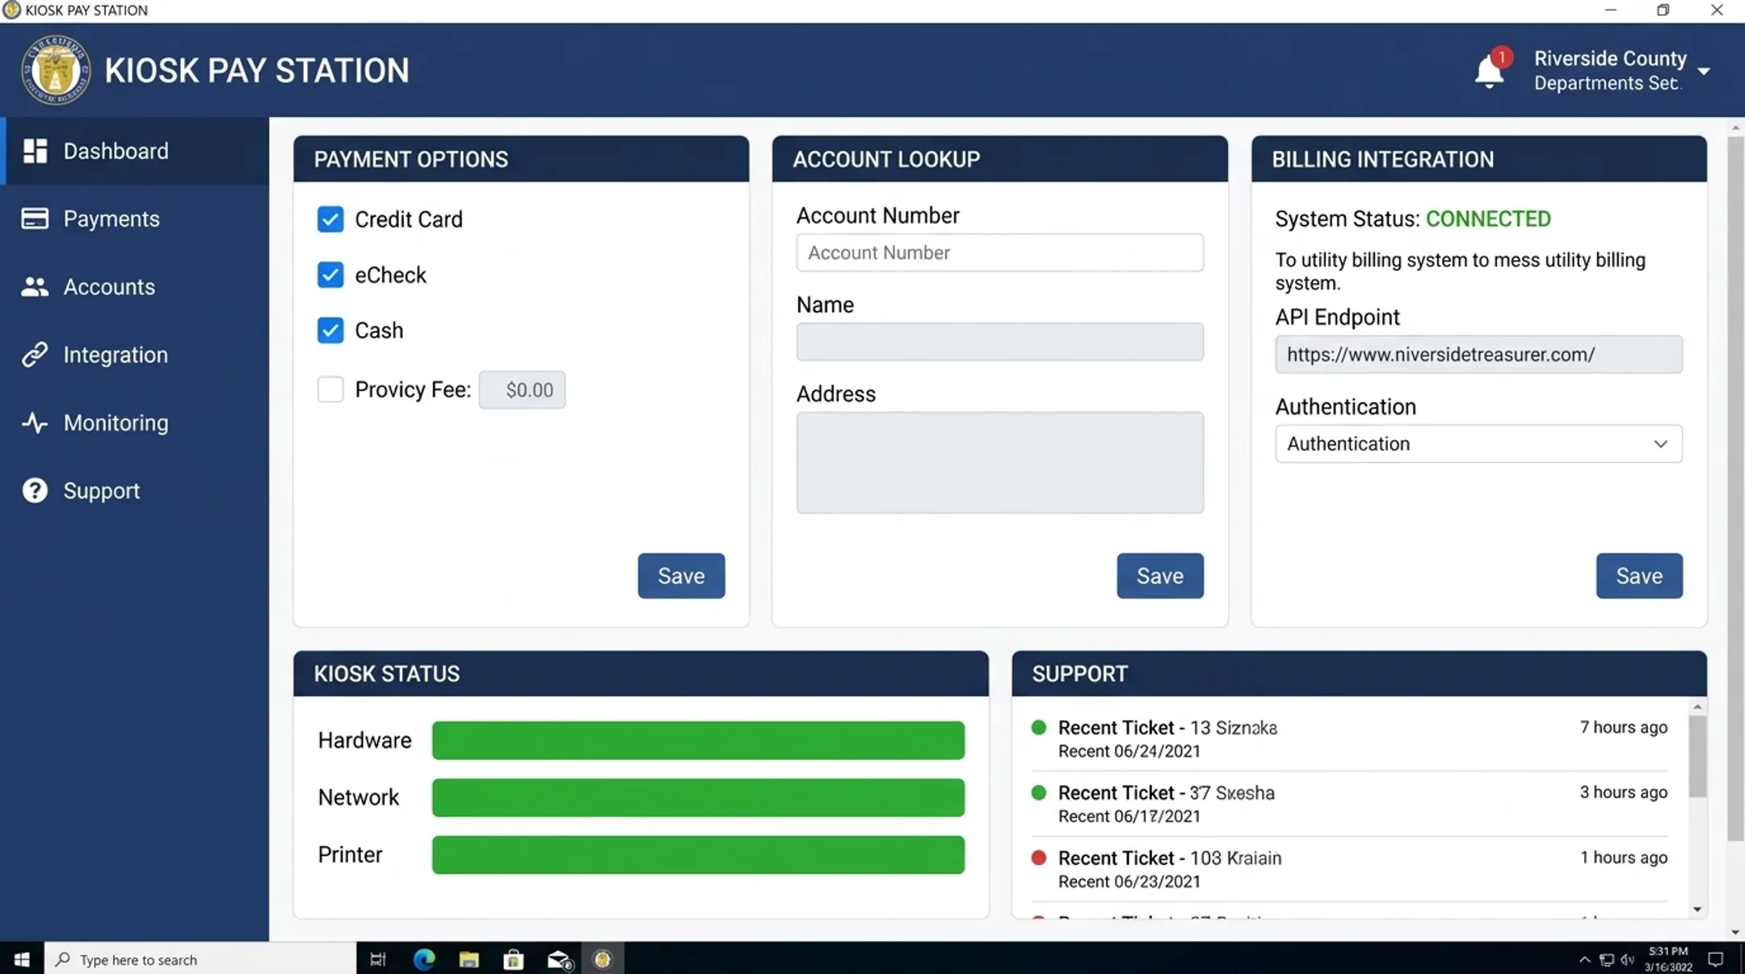Navigate to the Integration page
Viewport: 1745px width, 974px height.
[x=136, y=355]
